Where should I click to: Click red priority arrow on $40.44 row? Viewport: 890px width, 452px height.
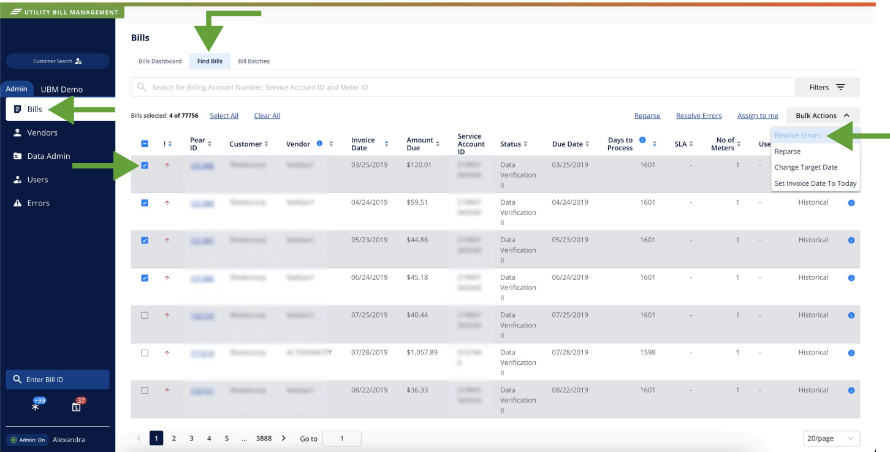point(167,315)
